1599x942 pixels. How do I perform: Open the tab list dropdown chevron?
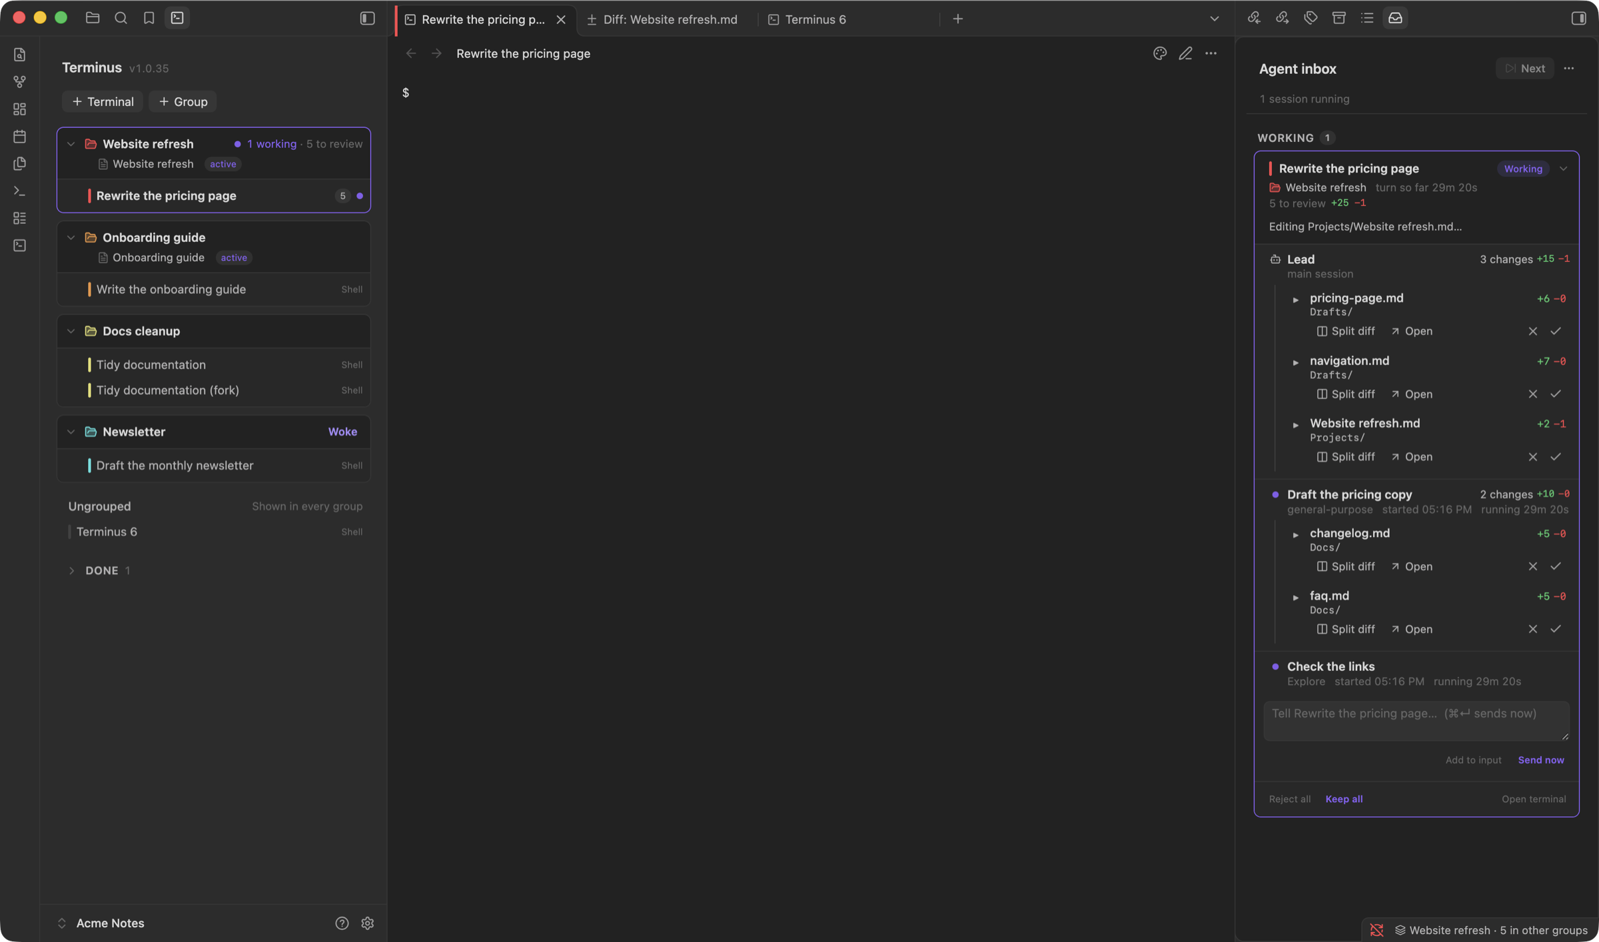[1214, 19]
